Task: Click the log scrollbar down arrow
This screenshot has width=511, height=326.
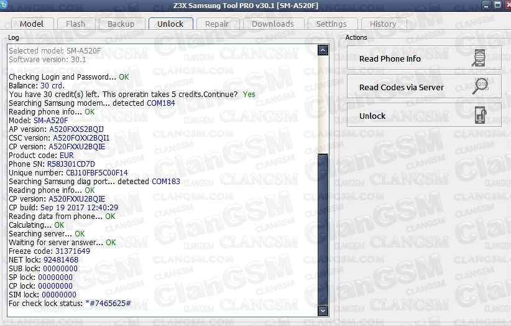Action: coord(323,310)
